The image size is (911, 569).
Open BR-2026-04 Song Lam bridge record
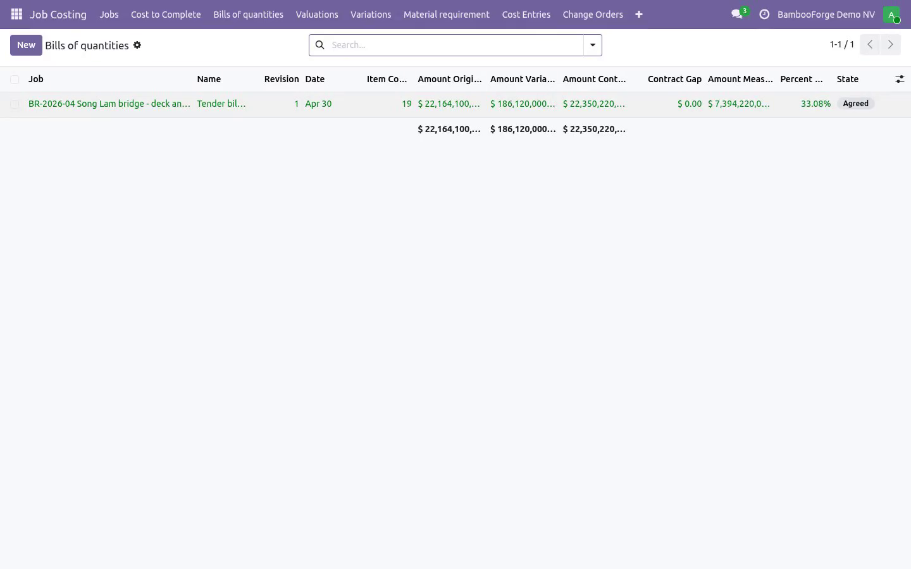click(109, 104)
